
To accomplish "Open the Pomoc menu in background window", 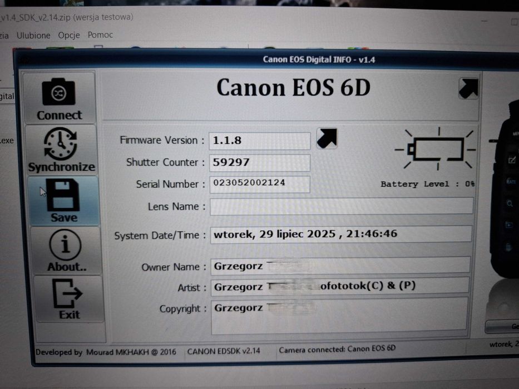I will pos(100,34).
